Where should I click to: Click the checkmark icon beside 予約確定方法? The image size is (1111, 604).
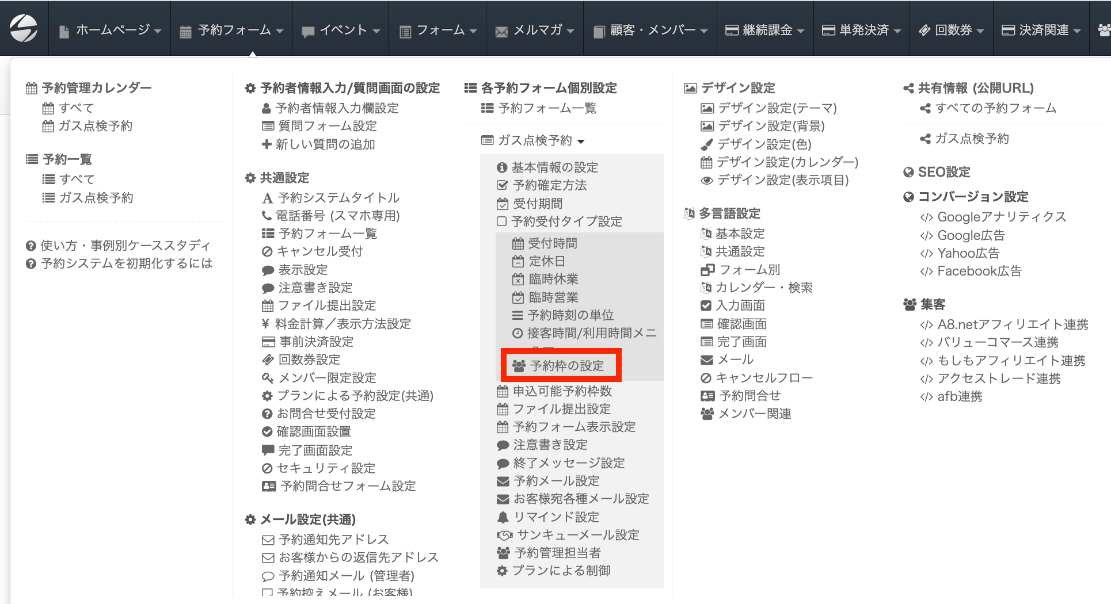(x=502, y=185)
